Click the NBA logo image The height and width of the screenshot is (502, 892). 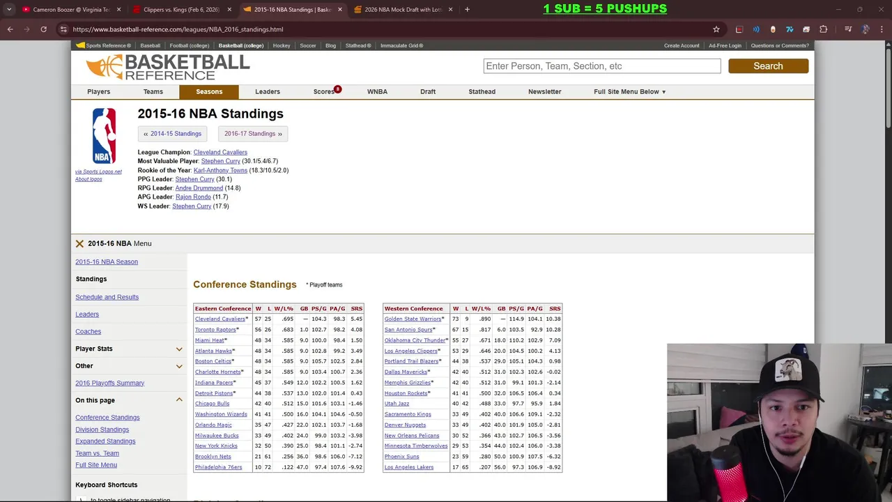tap(104, 136)
